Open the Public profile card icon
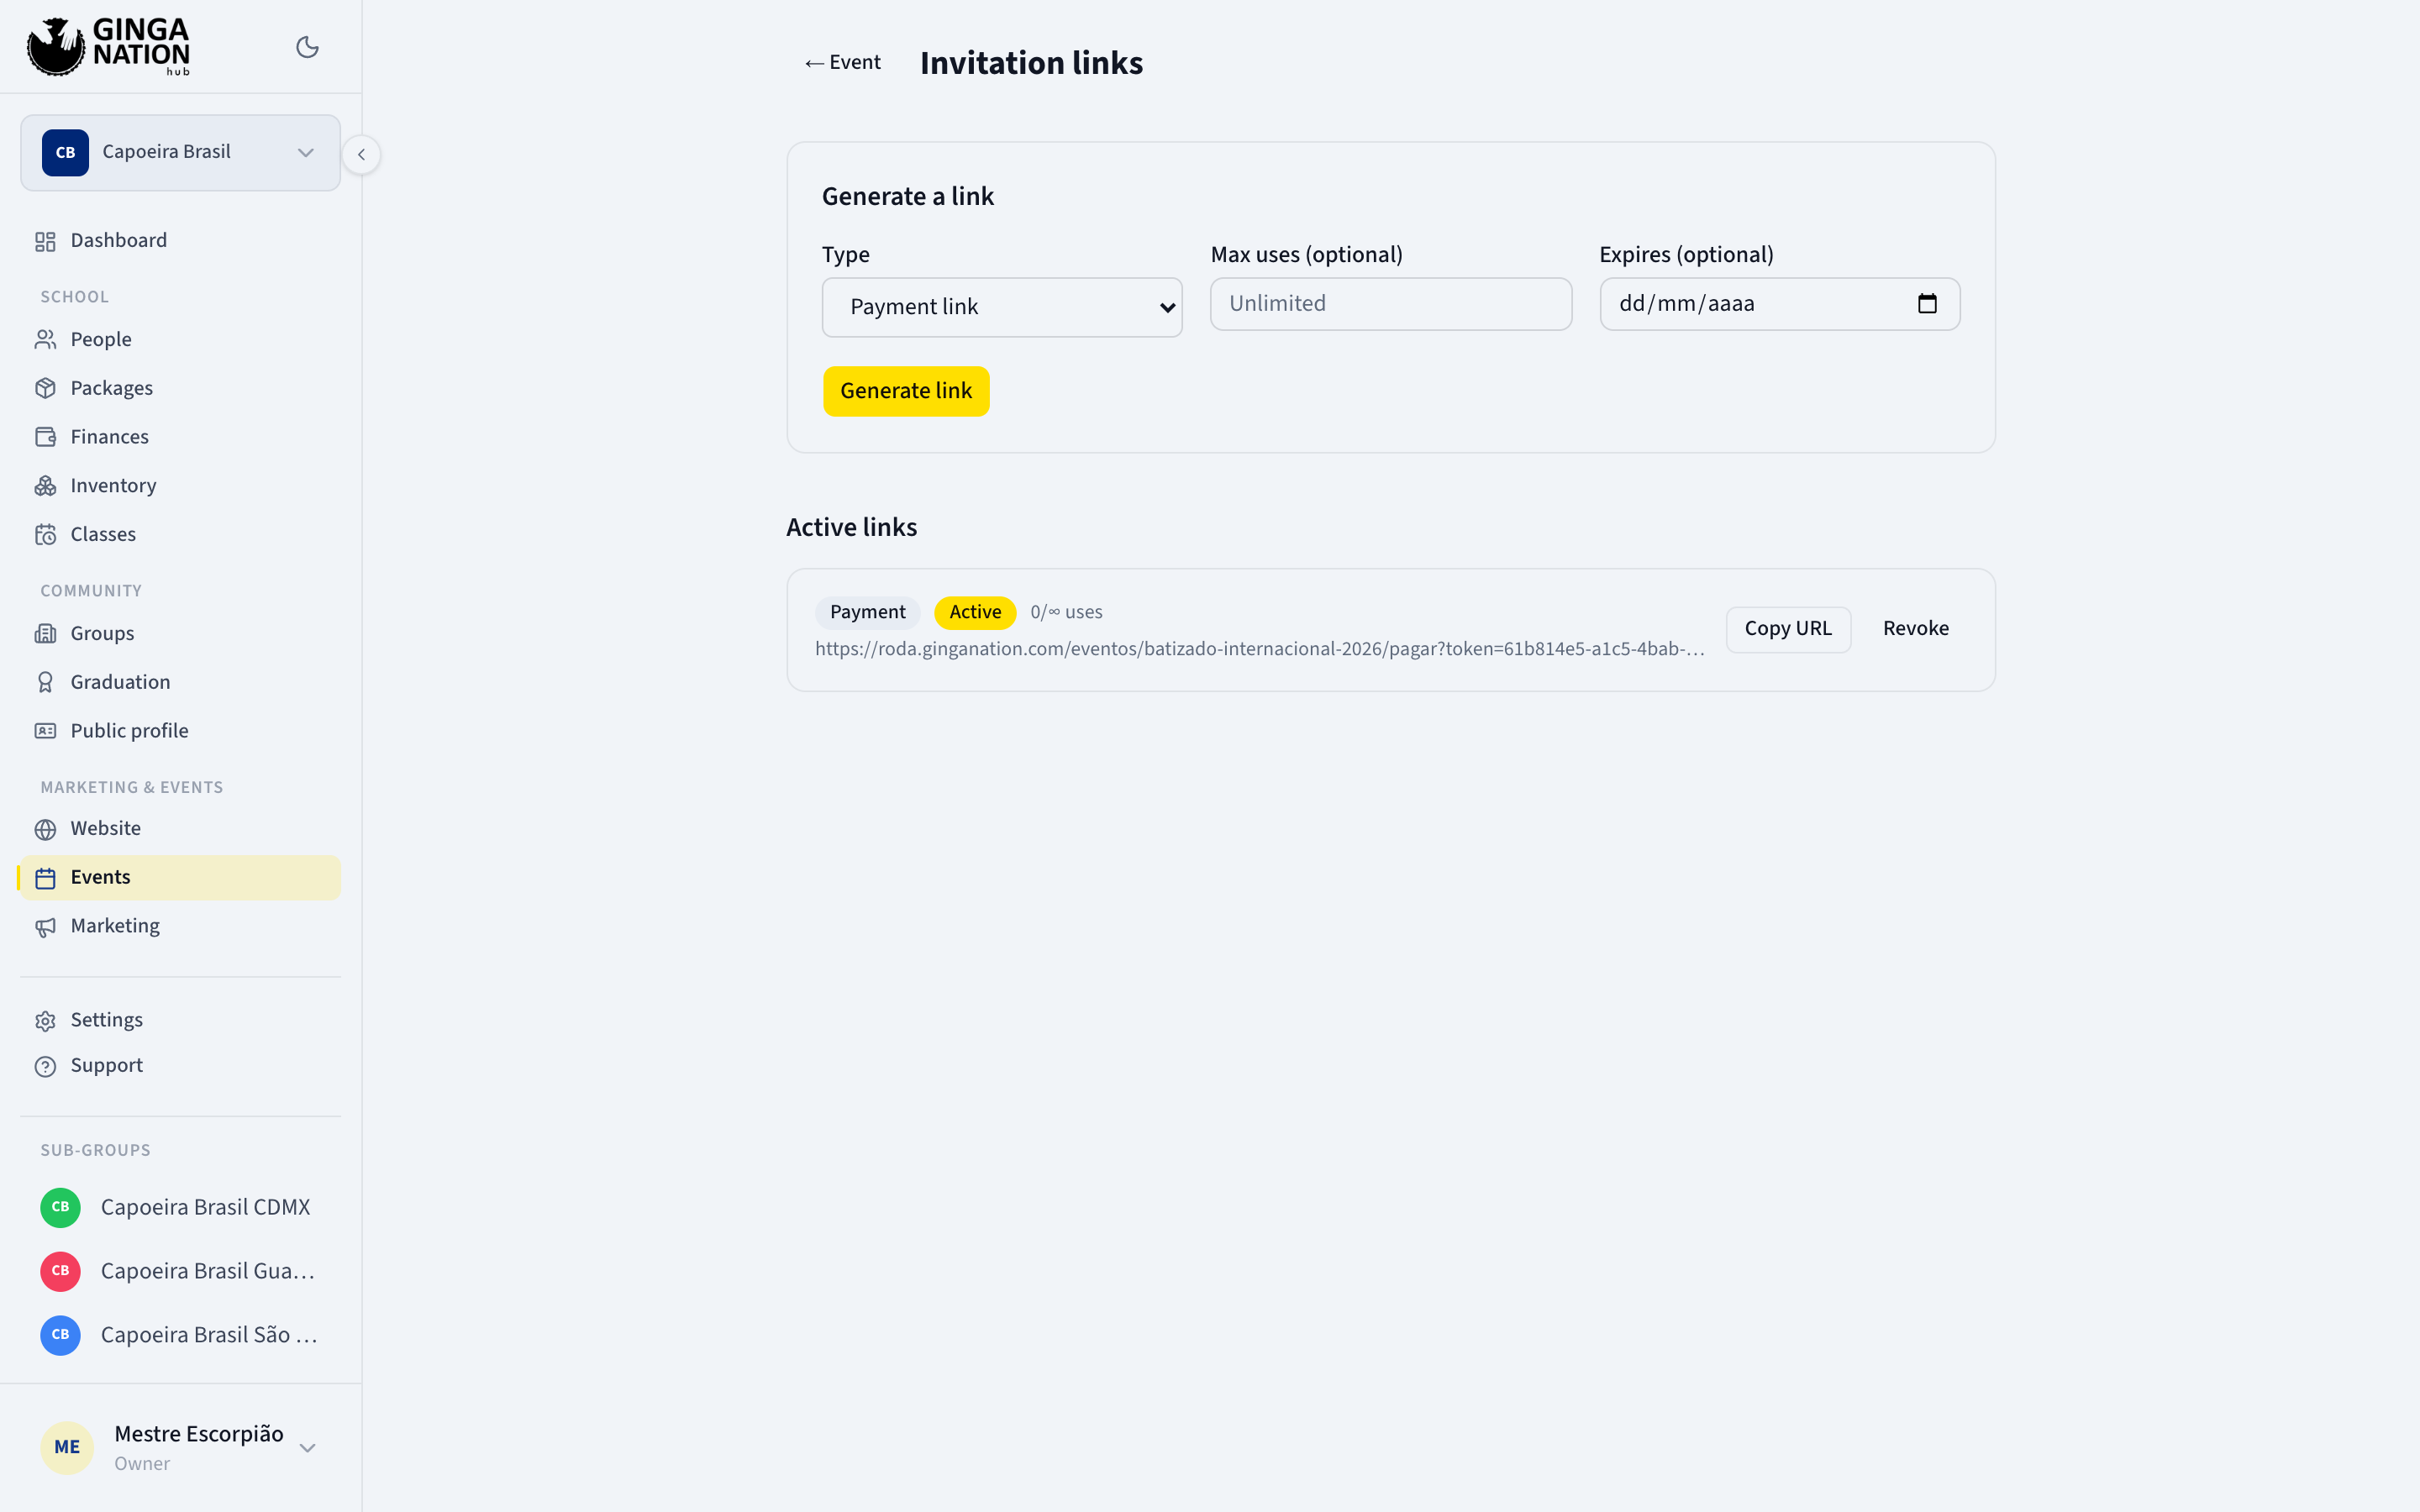 (x=45, y=731)
